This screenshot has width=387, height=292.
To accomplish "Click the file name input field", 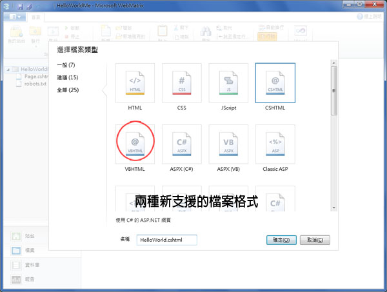I will [x=167, y=240].
